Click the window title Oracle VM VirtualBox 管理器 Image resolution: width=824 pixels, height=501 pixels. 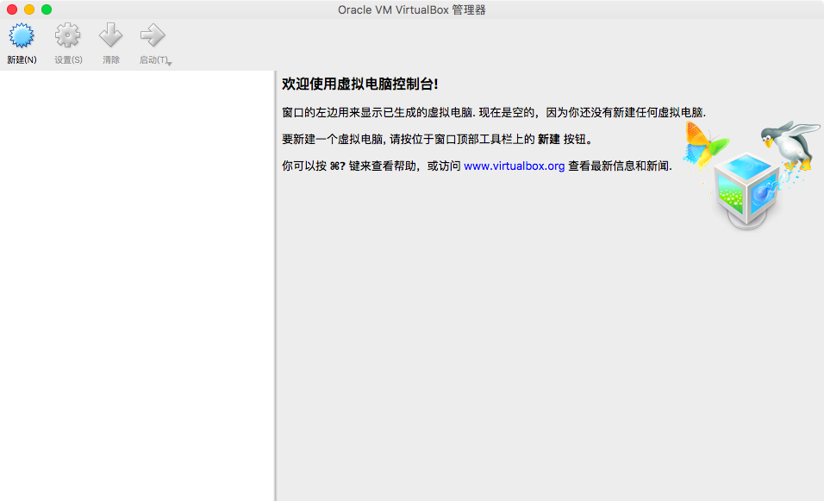click(411, 10)
